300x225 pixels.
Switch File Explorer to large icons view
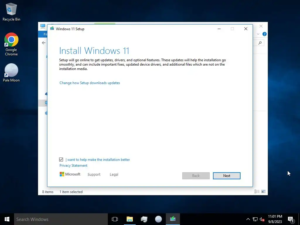[263, 192]
